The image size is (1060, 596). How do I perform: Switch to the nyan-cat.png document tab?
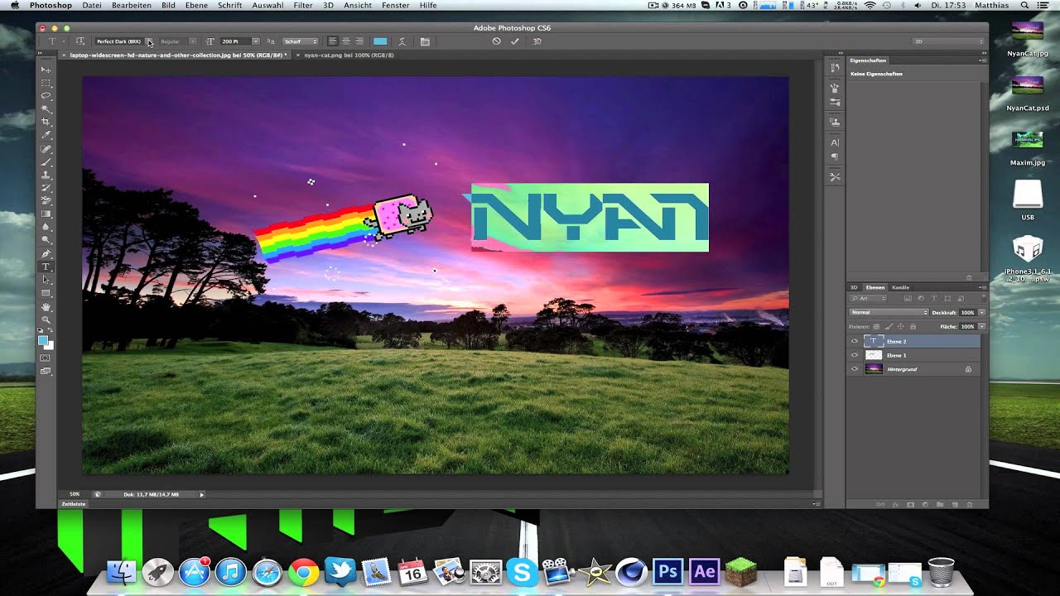[349, 55]
